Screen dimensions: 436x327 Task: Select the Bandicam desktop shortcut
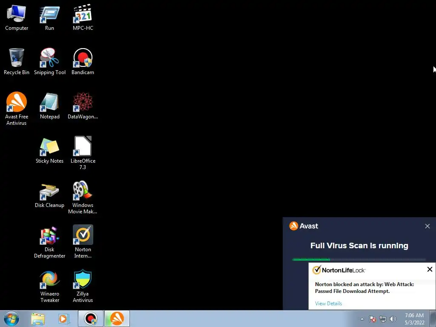pyautogui.click(x=83, y=61)
